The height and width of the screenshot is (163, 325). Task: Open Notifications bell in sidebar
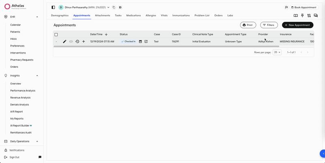point(6,150)
